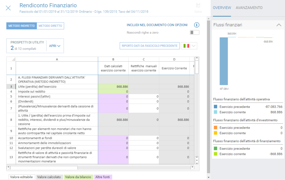
Task: Edit Rettifiche manuali cell for Accantonamenti ai fondi
Action: [144, 138]
